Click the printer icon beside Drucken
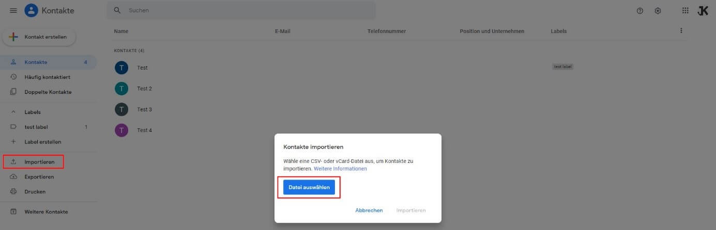 pos(13,192)
